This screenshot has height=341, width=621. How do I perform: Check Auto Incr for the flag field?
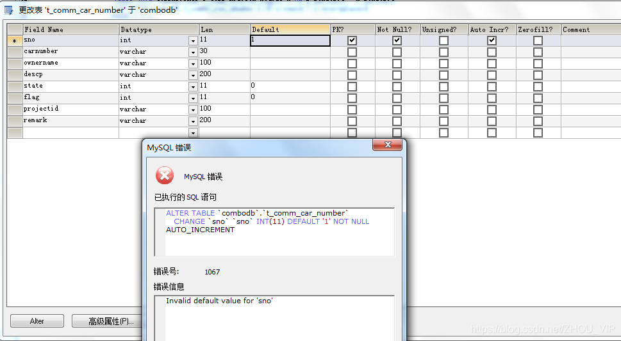(492, 98)
